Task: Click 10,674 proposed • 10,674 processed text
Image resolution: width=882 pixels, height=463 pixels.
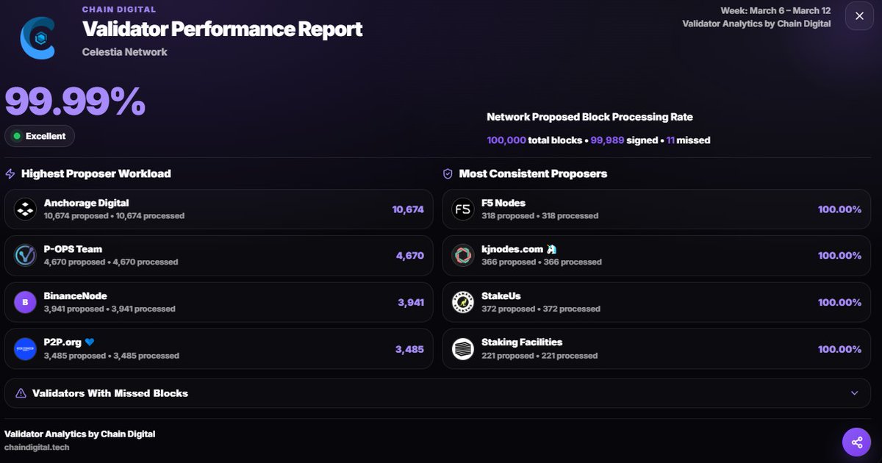Action: [x=114, y=216]
